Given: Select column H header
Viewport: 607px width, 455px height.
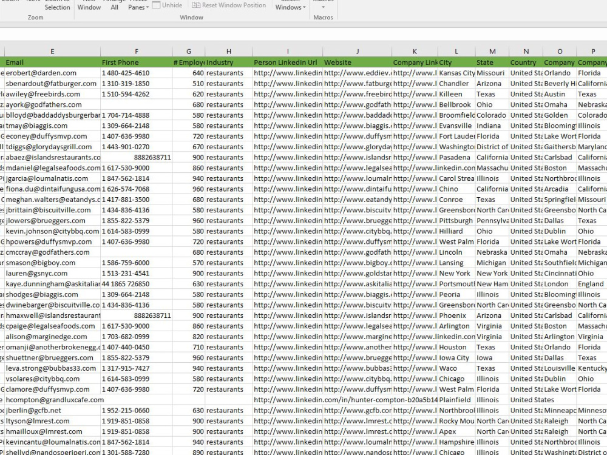Looking at the screenshot, I should pyautogui.click(x=229, y=52).
